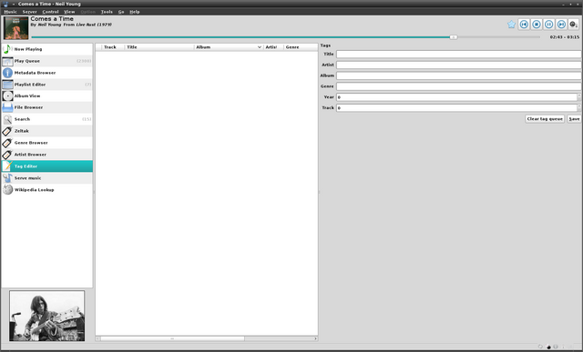
Task: Open the Go menu
Action: pos(121,12)
